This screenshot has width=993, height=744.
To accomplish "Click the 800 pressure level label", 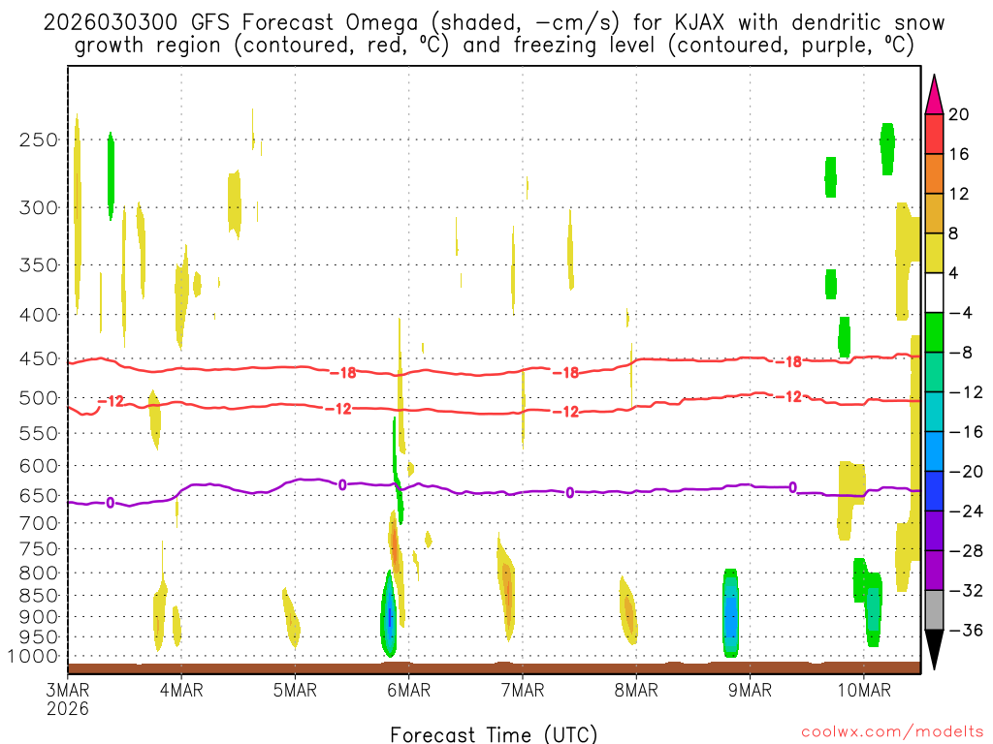I will click(x=39, y=573).
